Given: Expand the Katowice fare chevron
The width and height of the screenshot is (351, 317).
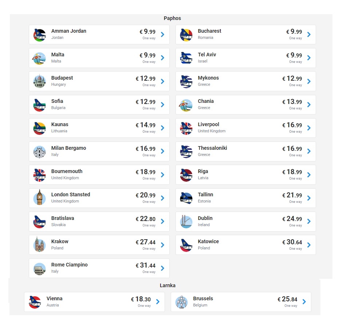Looking at the screenshot, I should pos(309,245).
